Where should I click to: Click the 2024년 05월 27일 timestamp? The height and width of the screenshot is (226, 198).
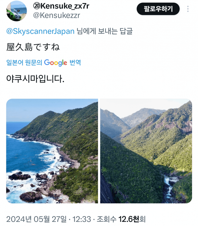[x=37, y=219]
